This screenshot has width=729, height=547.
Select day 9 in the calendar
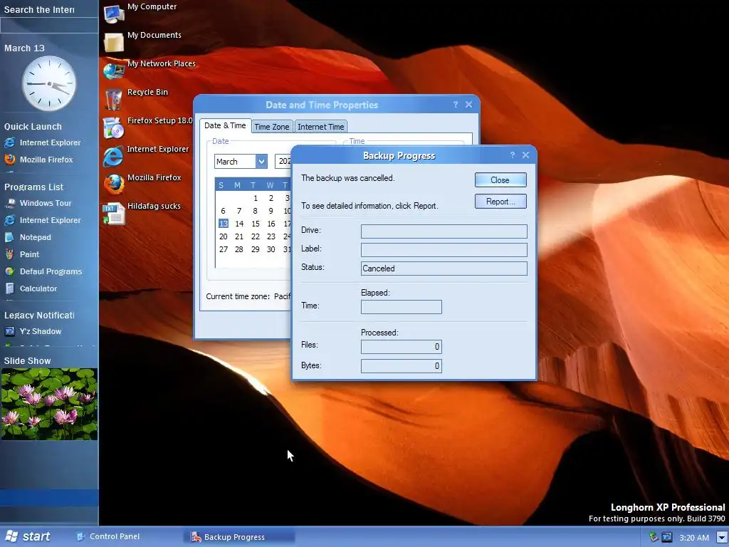[271, 211]
